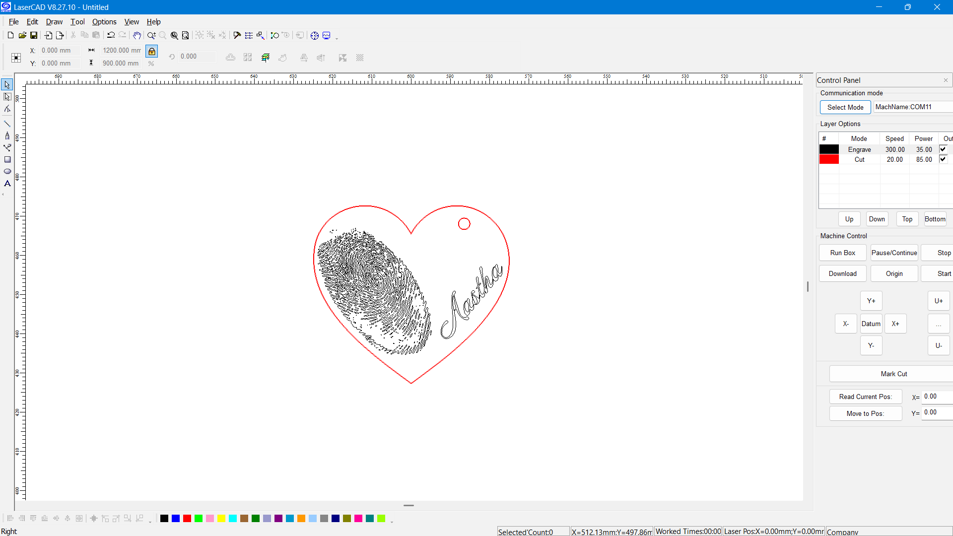
Task: Select the Pick arrow tool
Action: tap(7, 85)
